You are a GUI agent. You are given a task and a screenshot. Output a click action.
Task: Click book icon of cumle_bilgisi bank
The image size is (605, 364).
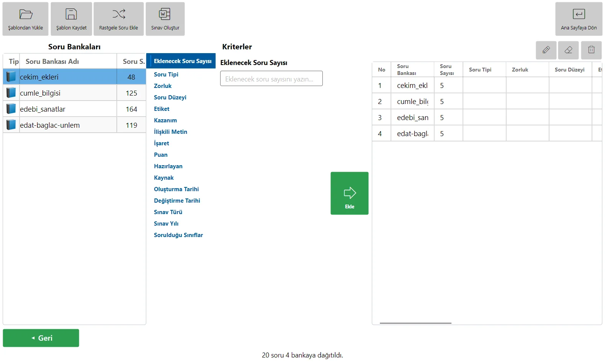click(x=11, y=93)
